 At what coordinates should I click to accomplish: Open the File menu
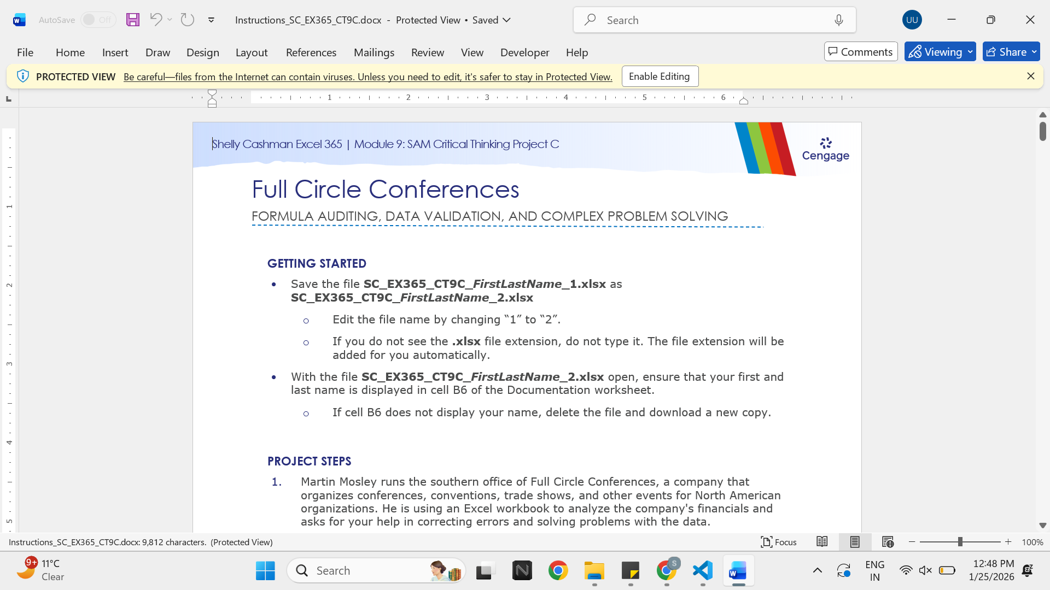(x=25, y=52)
